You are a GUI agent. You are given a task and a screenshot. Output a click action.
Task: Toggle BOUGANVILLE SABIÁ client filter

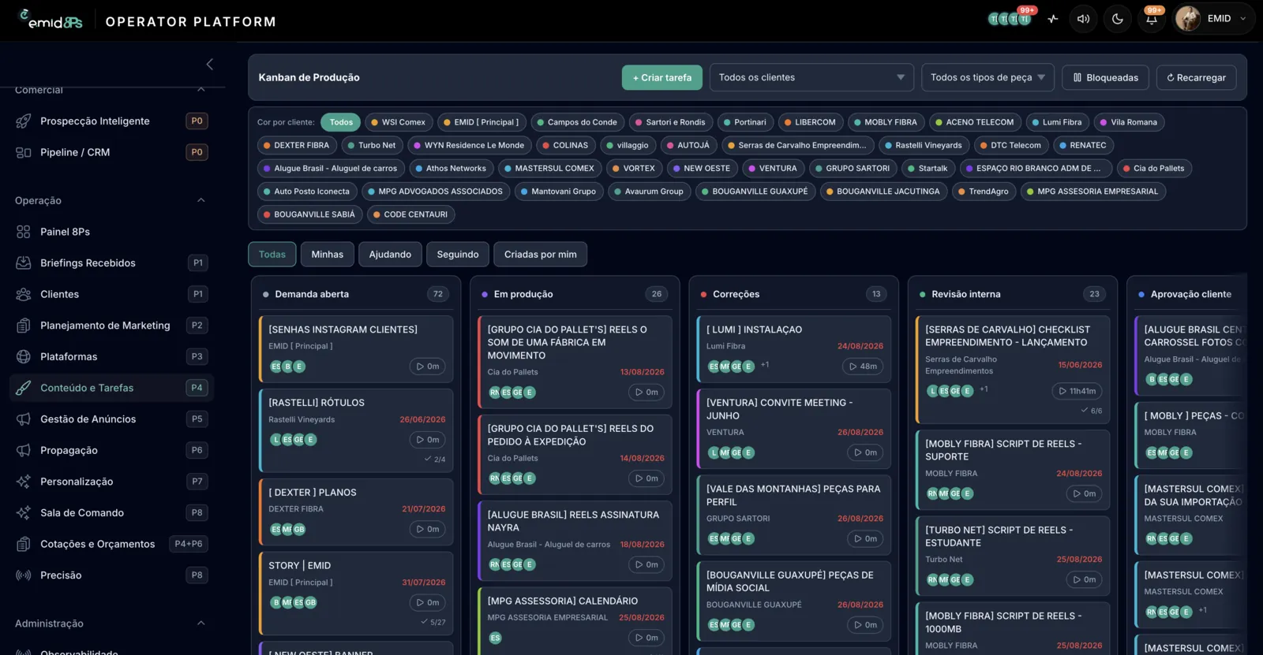[309, 214]
